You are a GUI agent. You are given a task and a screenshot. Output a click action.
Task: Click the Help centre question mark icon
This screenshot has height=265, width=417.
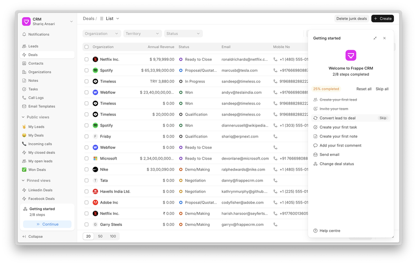tap(315, 231)
